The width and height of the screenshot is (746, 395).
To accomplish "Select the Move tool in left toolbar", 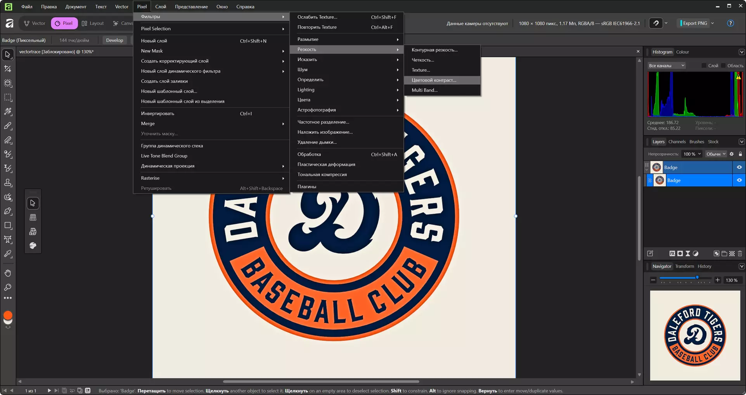I will coord(8,55).
